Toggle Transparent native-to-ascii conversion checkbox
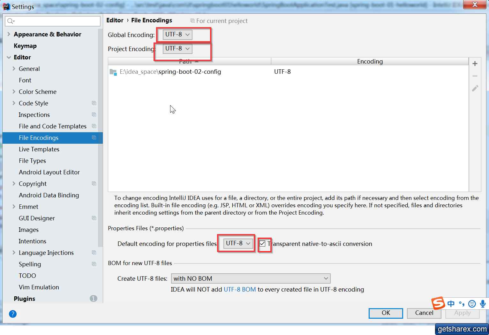Image resolution: width=489 pixels, height=335 pixels. coord(262,244)
